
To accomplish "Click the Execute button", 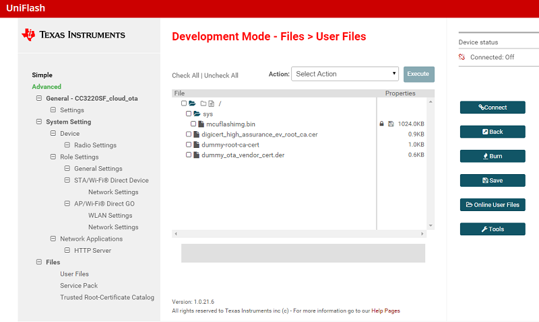I will click(x=418, y=74).
